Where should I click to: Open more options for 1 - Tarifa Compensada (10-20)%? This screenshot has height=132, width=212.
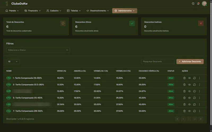pyautogui.click(x=200, y=78)
